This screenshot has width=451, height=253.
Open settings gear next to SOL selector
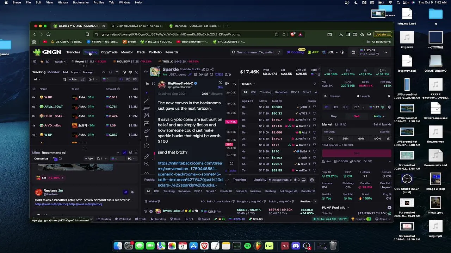point(342,52)
